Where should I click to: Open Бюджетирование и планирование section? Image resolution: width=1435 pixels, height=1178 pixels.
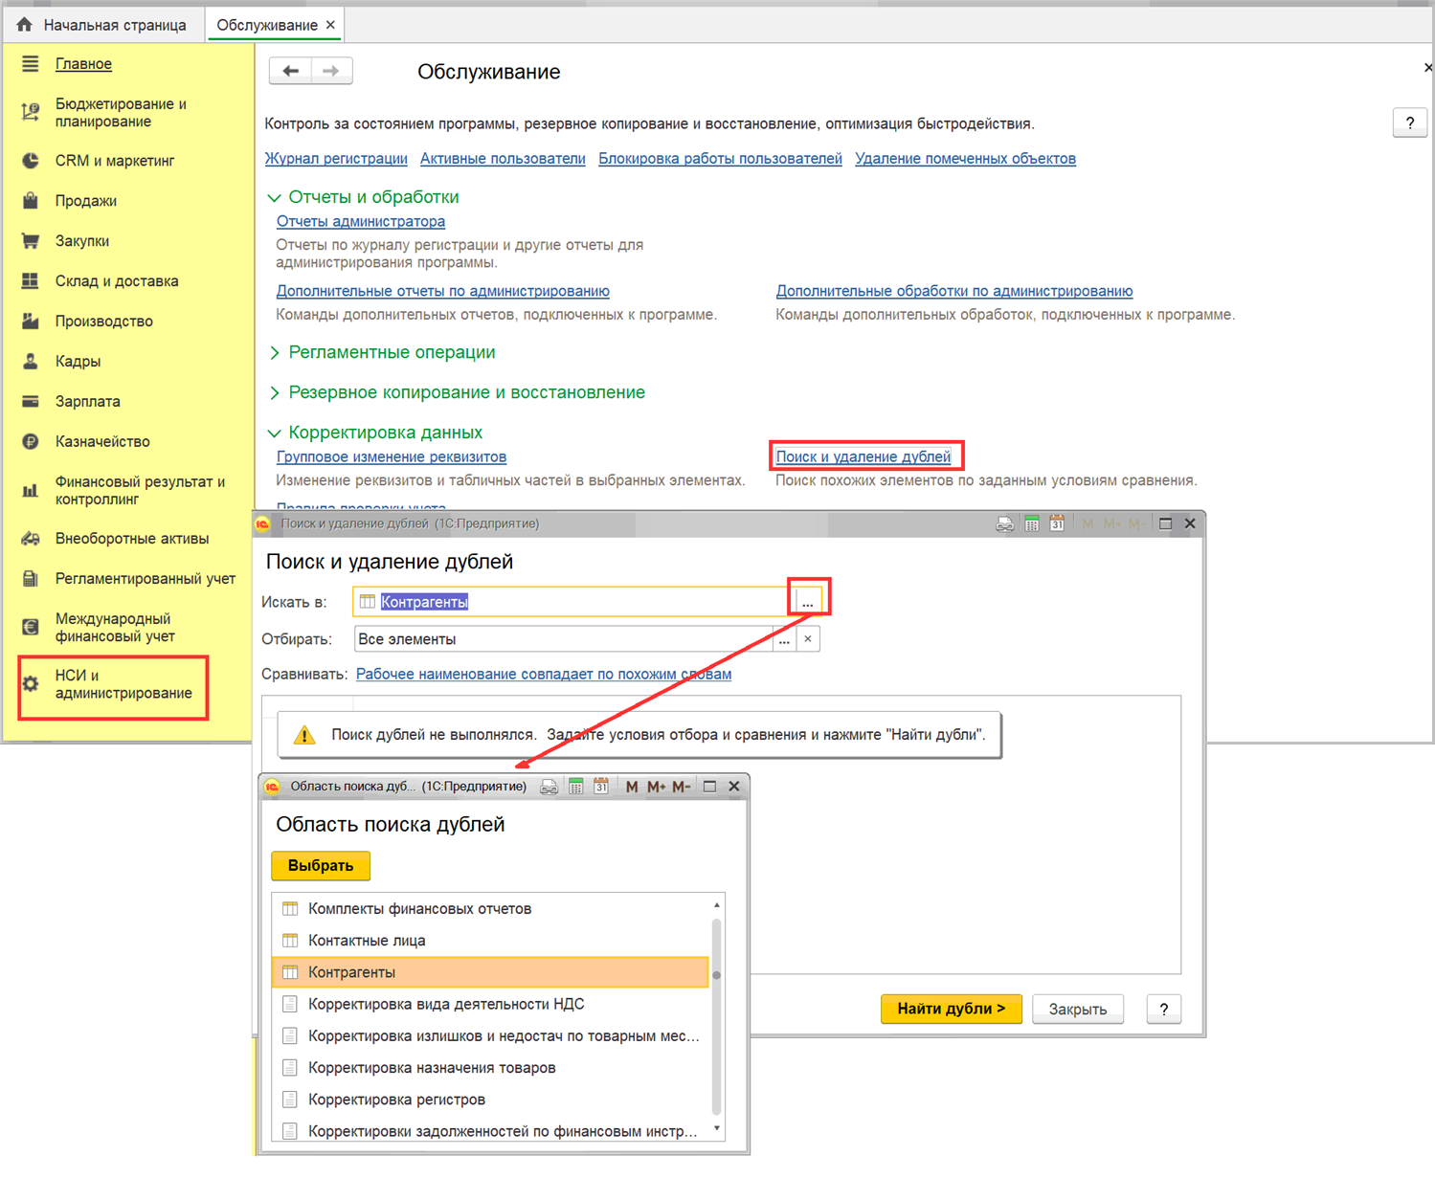tap(121, 113)
